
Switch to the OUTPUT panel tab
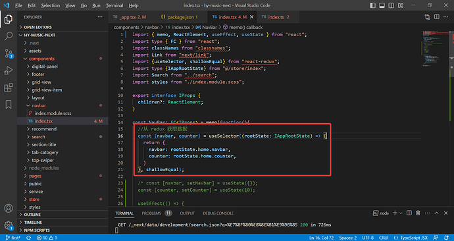tap(188, 213)
